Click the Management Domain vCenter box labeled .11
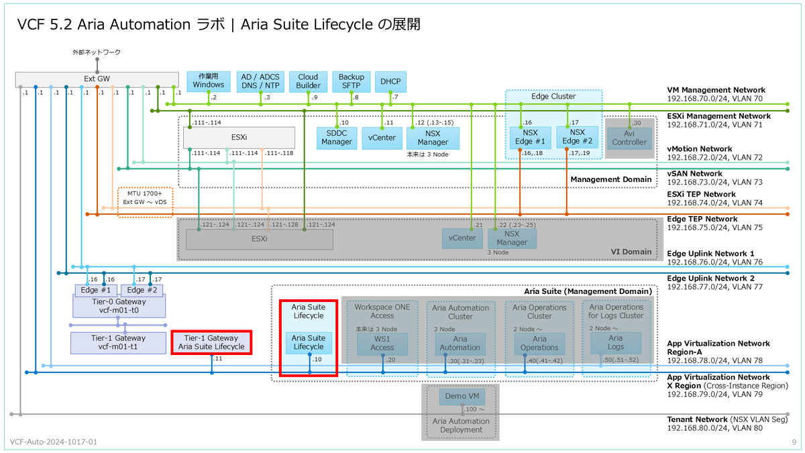 (382, 138)
